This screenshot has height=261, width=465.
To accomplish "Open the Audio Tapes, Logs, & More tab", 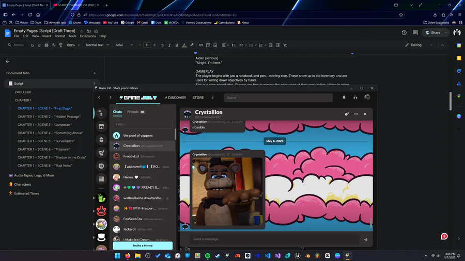I will pos(34,175).
